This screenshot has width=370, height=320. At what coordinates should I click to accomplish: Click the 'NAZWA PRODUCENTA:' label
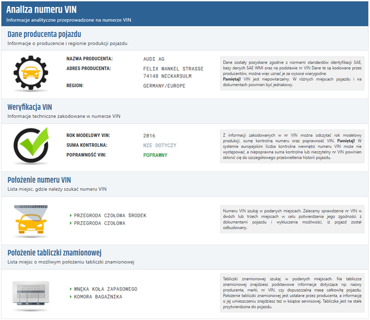click(90, 59)
